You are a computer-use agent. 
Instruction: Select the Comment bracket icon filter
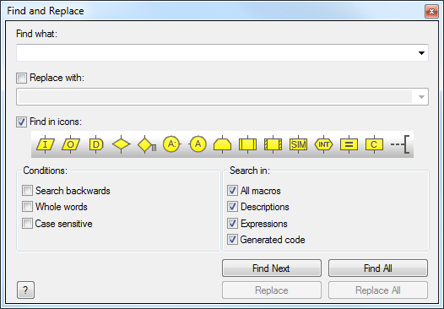pos(400,144)
